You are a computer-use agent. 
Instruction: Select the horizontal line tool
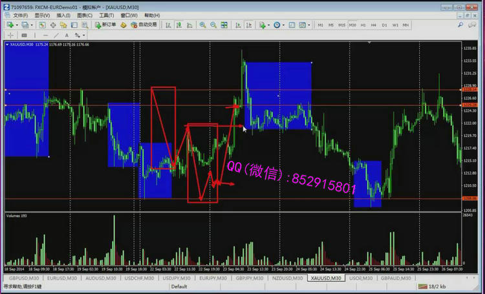45,35
